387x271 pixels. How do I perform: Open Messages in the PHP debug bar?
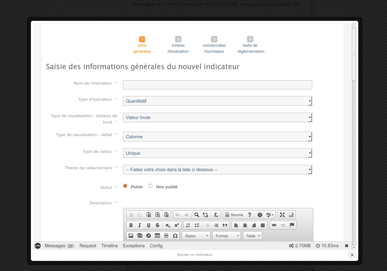[x=59, y=246]
